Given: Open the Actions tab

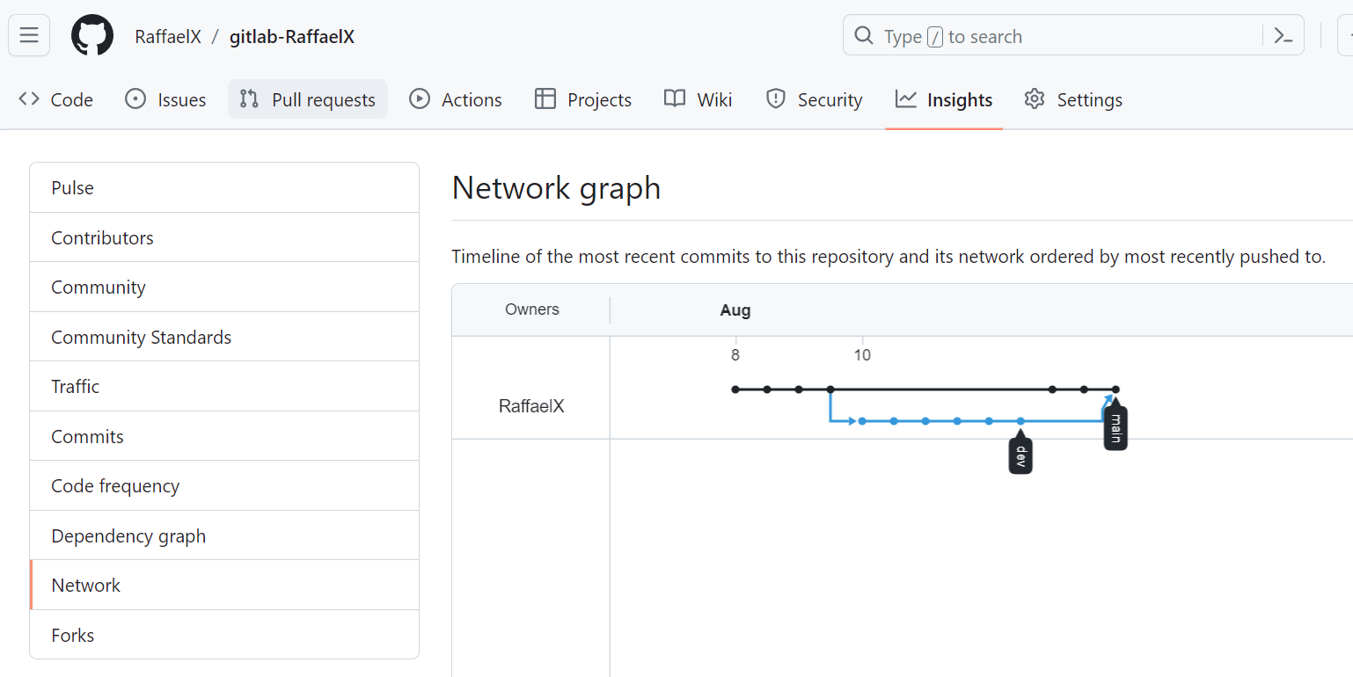Looking at the screenshot, I should point(456,99).
